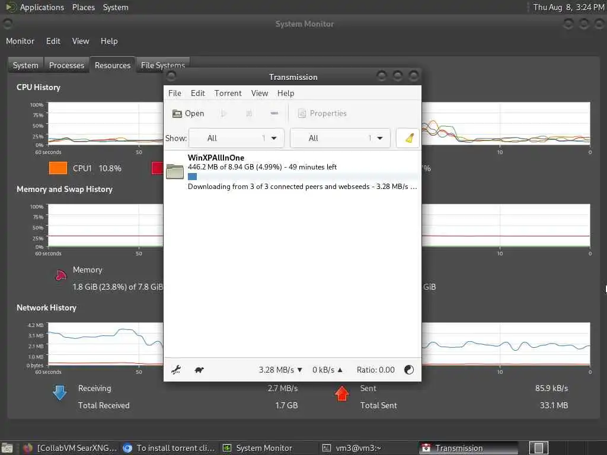Screen dimensions: 607x455
Task: Change the orange CPU1 color swatch
Action: click(58, 168)
